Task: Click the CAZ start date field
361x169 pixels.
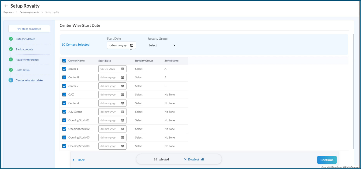Action: 112,95
